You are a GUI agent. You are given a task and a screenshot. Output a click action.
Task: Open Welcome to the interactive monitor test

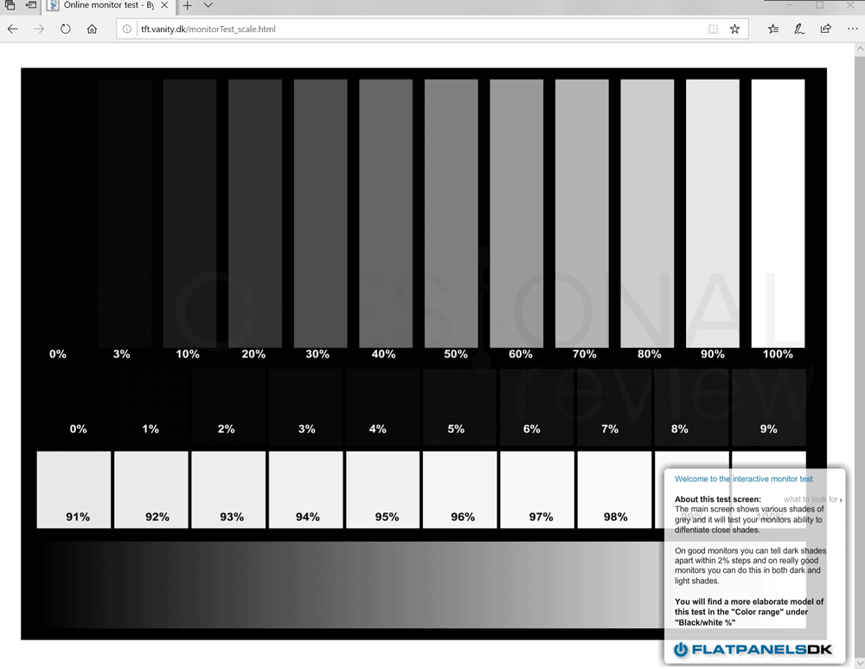pos(743,479)
